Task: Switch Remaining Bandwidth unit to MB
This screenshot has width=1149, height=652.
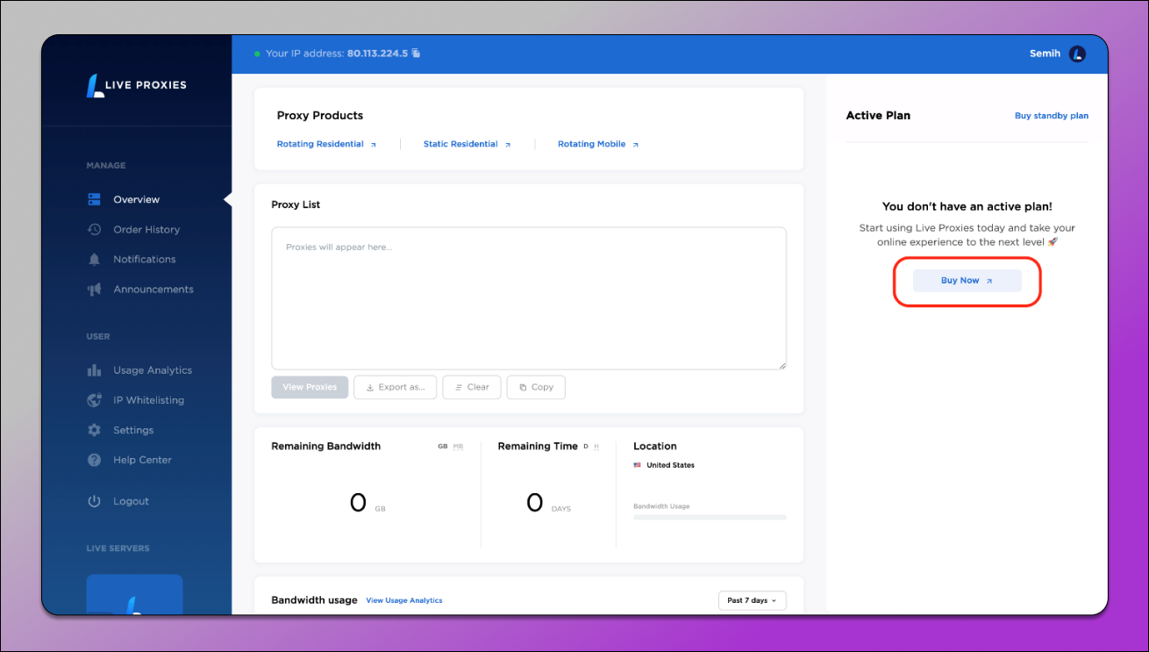Action: point(458,447)
